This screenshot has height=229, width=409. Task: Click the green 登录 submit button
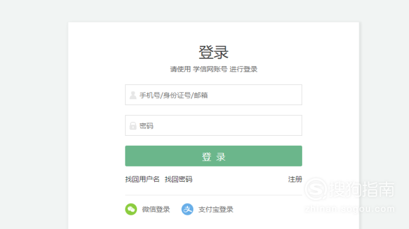point(213,156)
